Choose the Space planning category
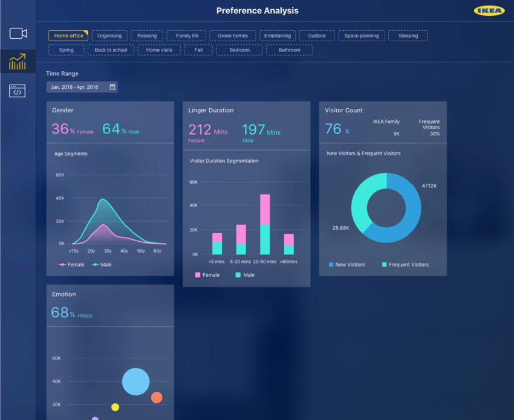 [361, 36]
